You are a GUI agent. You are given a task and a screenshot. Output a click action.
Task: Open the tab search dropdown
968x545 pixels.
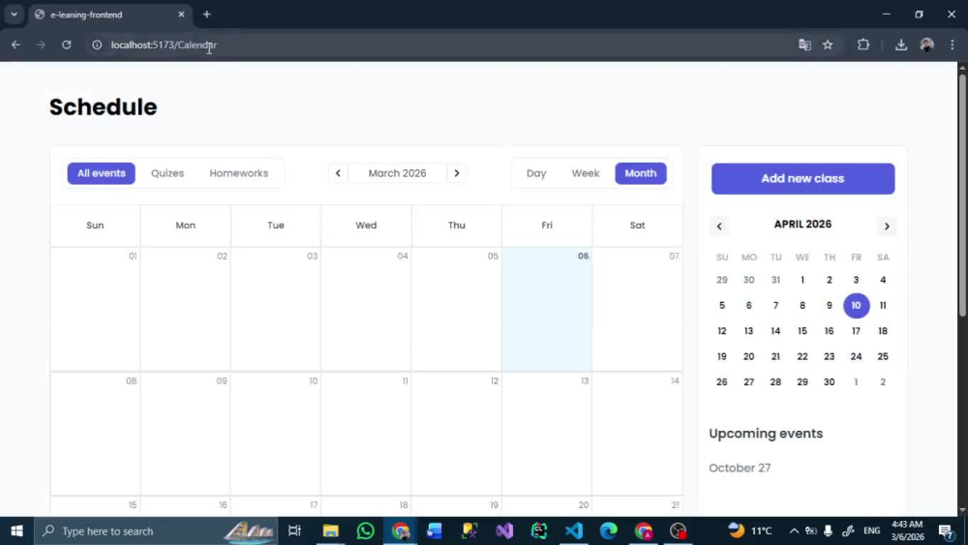(x=14, y=15)
